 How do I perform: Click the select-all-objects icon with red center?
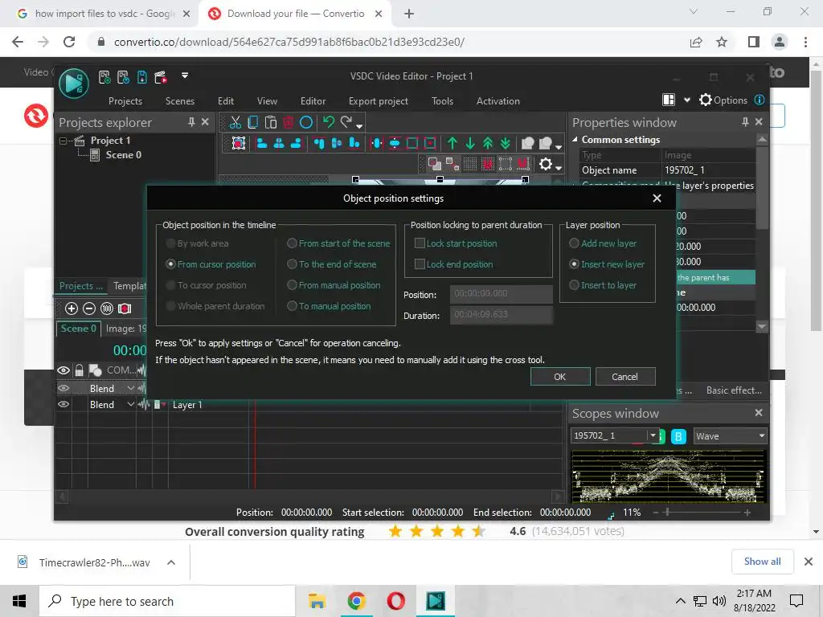click(239, 143)
